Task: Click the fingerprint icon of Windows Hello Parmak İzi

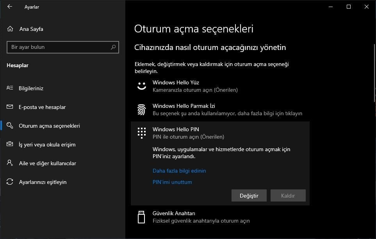Action: pos(141,109)
